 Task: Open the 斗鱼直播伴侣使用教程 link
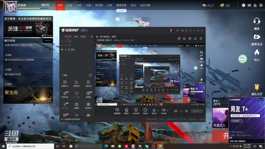pos(72,119)
